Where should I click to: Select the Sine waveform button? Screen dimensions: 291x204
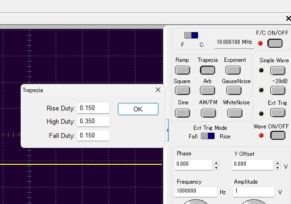tap(183, 113)
